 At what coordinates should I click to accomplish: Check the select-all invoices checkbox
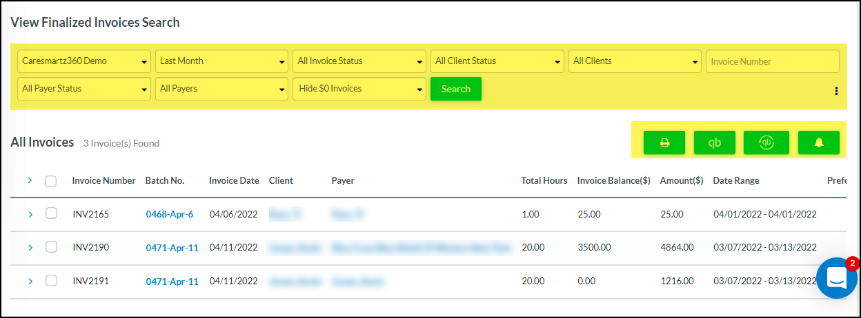pos(50,181)
